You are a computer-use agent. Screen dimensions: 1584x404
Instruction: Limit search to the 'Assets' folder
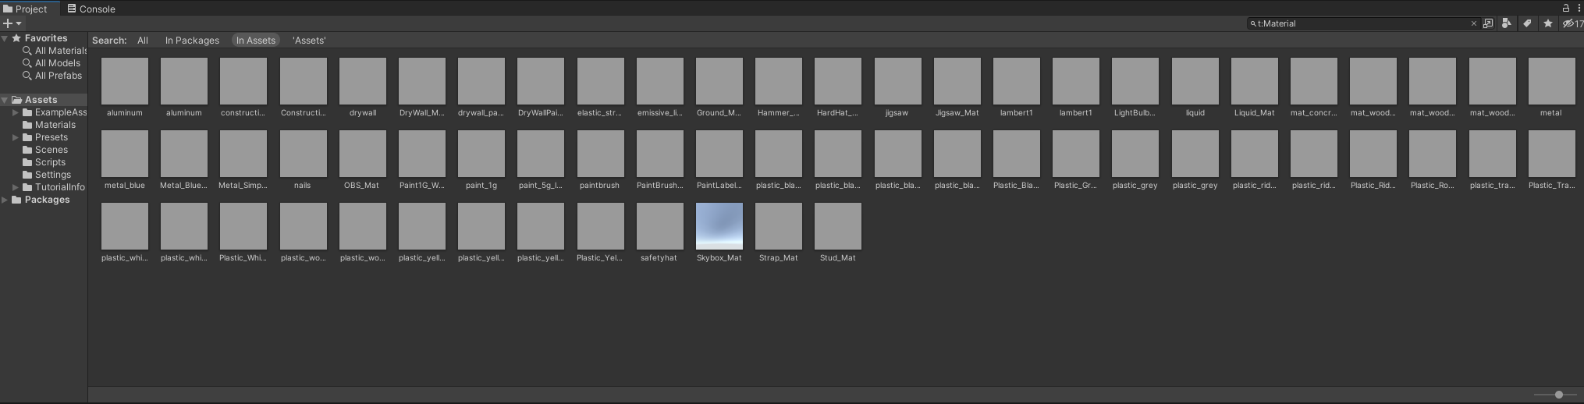pyautogui.click(x=309, y=41)
